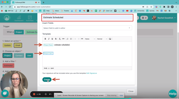The height and width of the screenshot is (99, 179).
Task: Click the remove format icon
Action: 60,39
